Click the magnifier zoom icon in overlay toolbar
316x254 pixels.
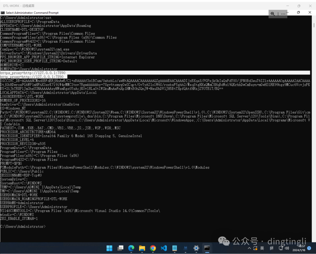point(273,14)
